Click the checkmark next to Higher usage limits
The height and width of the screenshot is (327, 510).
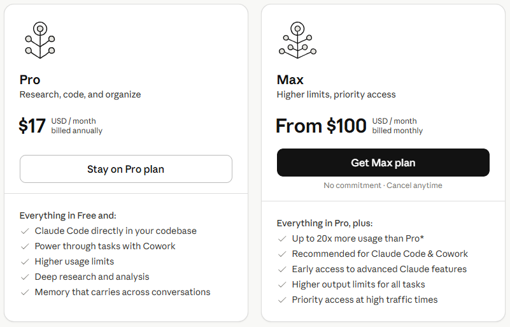coord(25,262)
